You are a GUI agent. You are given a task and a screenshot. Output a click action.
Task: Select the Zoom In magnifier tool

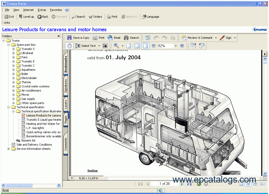click(117, 46)
